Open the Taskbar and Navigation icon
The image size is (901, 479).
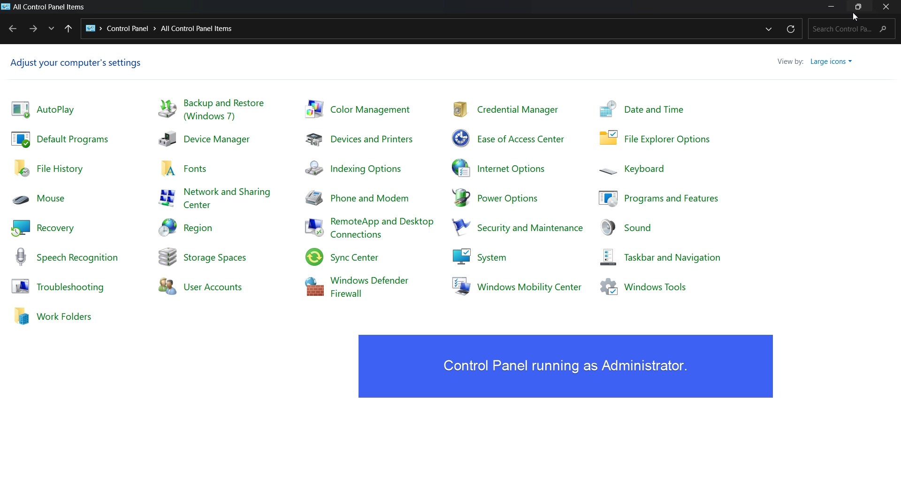[608, 258]
